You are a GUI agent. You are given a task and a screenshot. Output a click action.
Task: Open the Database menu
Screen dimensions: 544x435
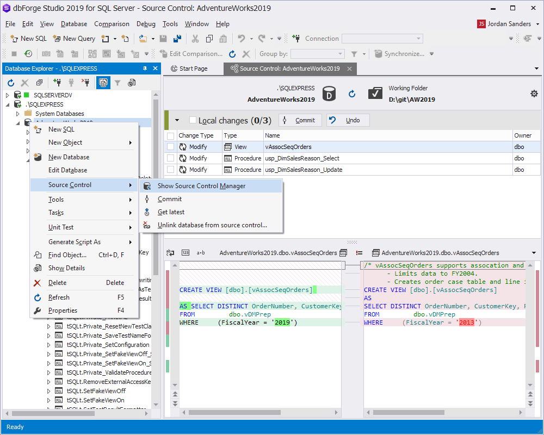(74, 24)
